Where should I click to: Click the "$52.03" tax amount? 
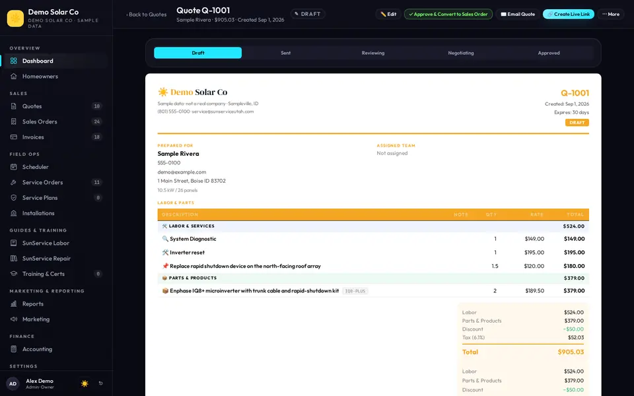tap(576, 337)
